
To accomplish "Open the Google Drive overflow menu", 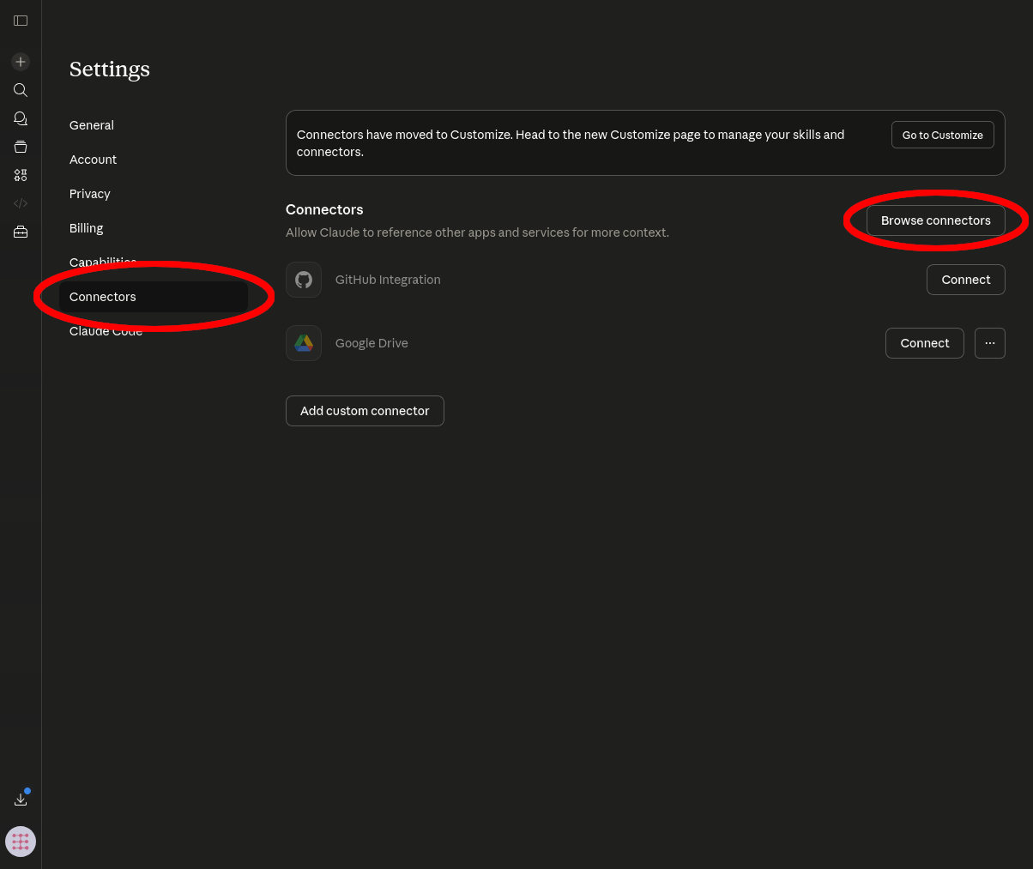I will [989, 343].
